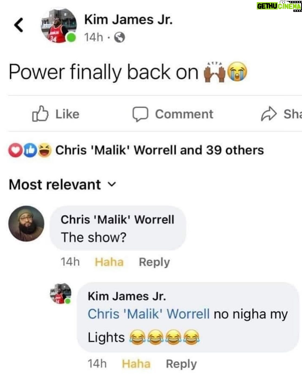
Task: Click the thumbs-up Like icon
Action: click(x=40, y=114)
